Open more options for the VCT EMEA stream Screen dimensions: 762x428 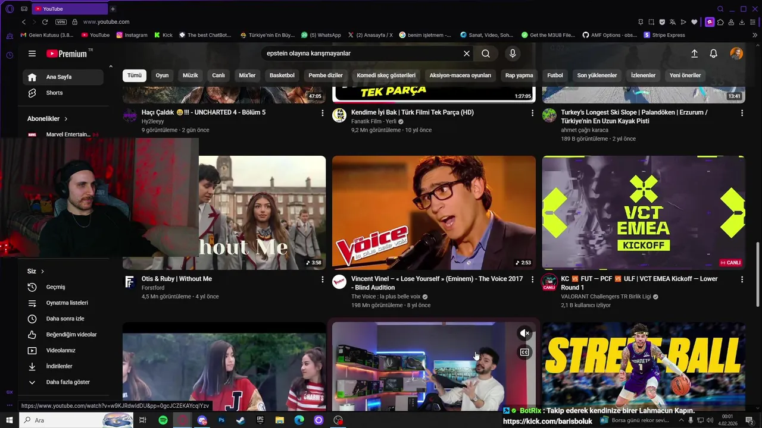742,279
